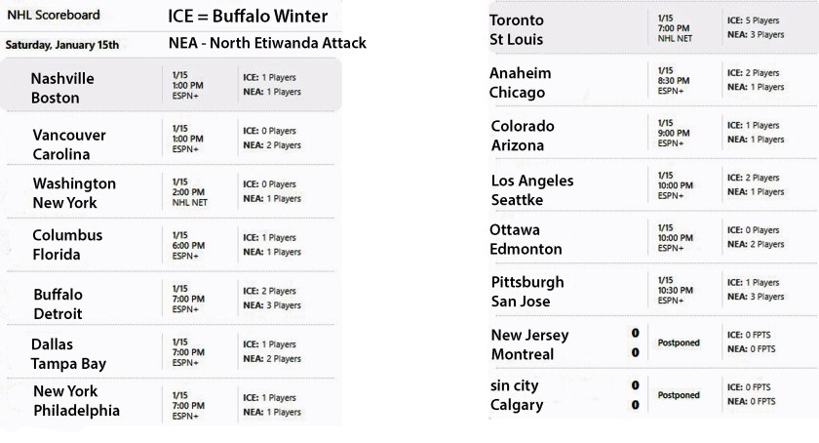Select the Toronto vs St Louis row
This screenshot has width=819, height=443.
653,27
